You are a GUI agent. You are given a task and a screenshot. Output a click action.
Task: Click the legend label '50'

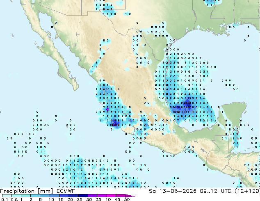127,199
